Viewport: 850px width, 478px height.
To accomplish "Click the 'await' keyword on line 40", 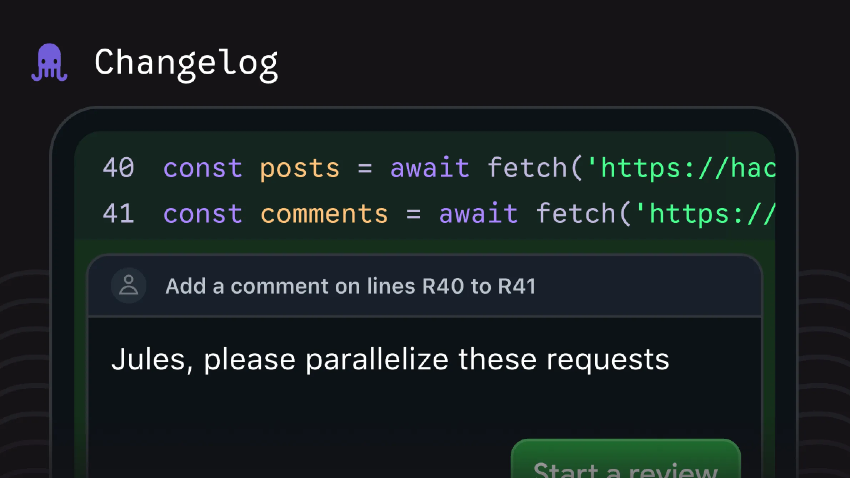I will point(430,168).
